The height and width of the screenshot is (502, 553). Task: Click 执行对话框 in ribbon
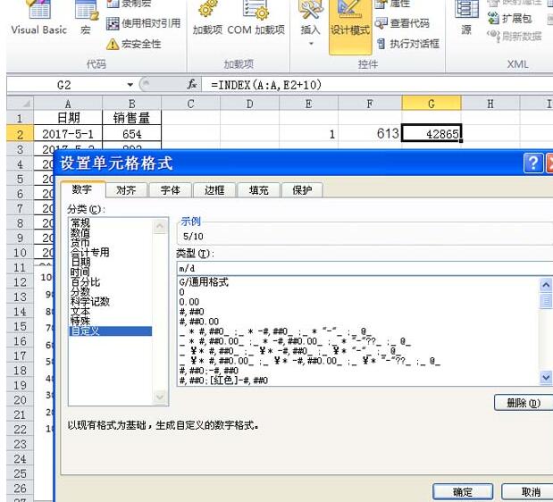tap(408, 44)
